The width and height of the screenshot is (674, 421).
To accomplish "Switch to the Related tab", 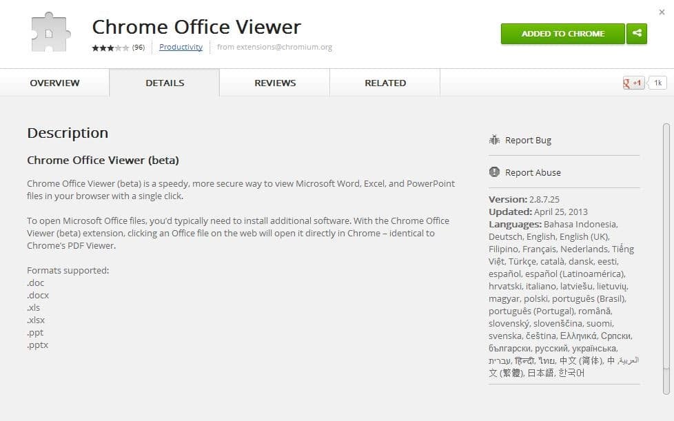I will tap(385, 82).
